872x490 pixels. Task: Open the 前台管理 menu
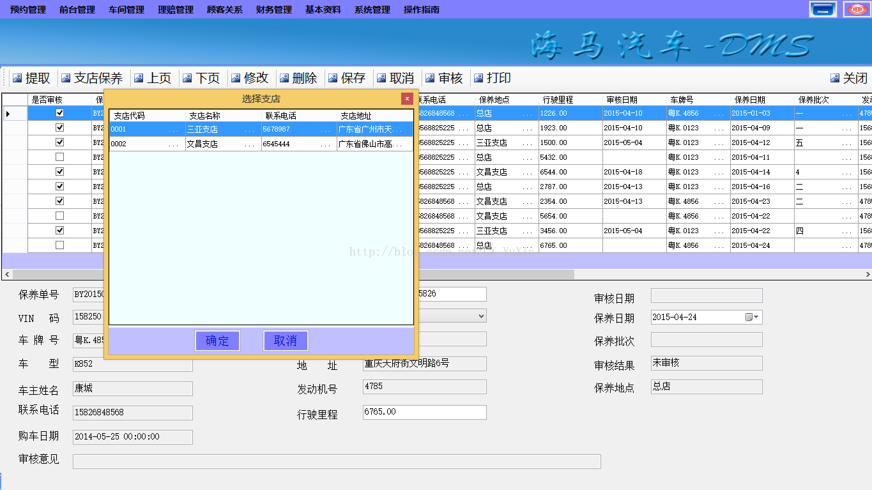pos(77,10)
